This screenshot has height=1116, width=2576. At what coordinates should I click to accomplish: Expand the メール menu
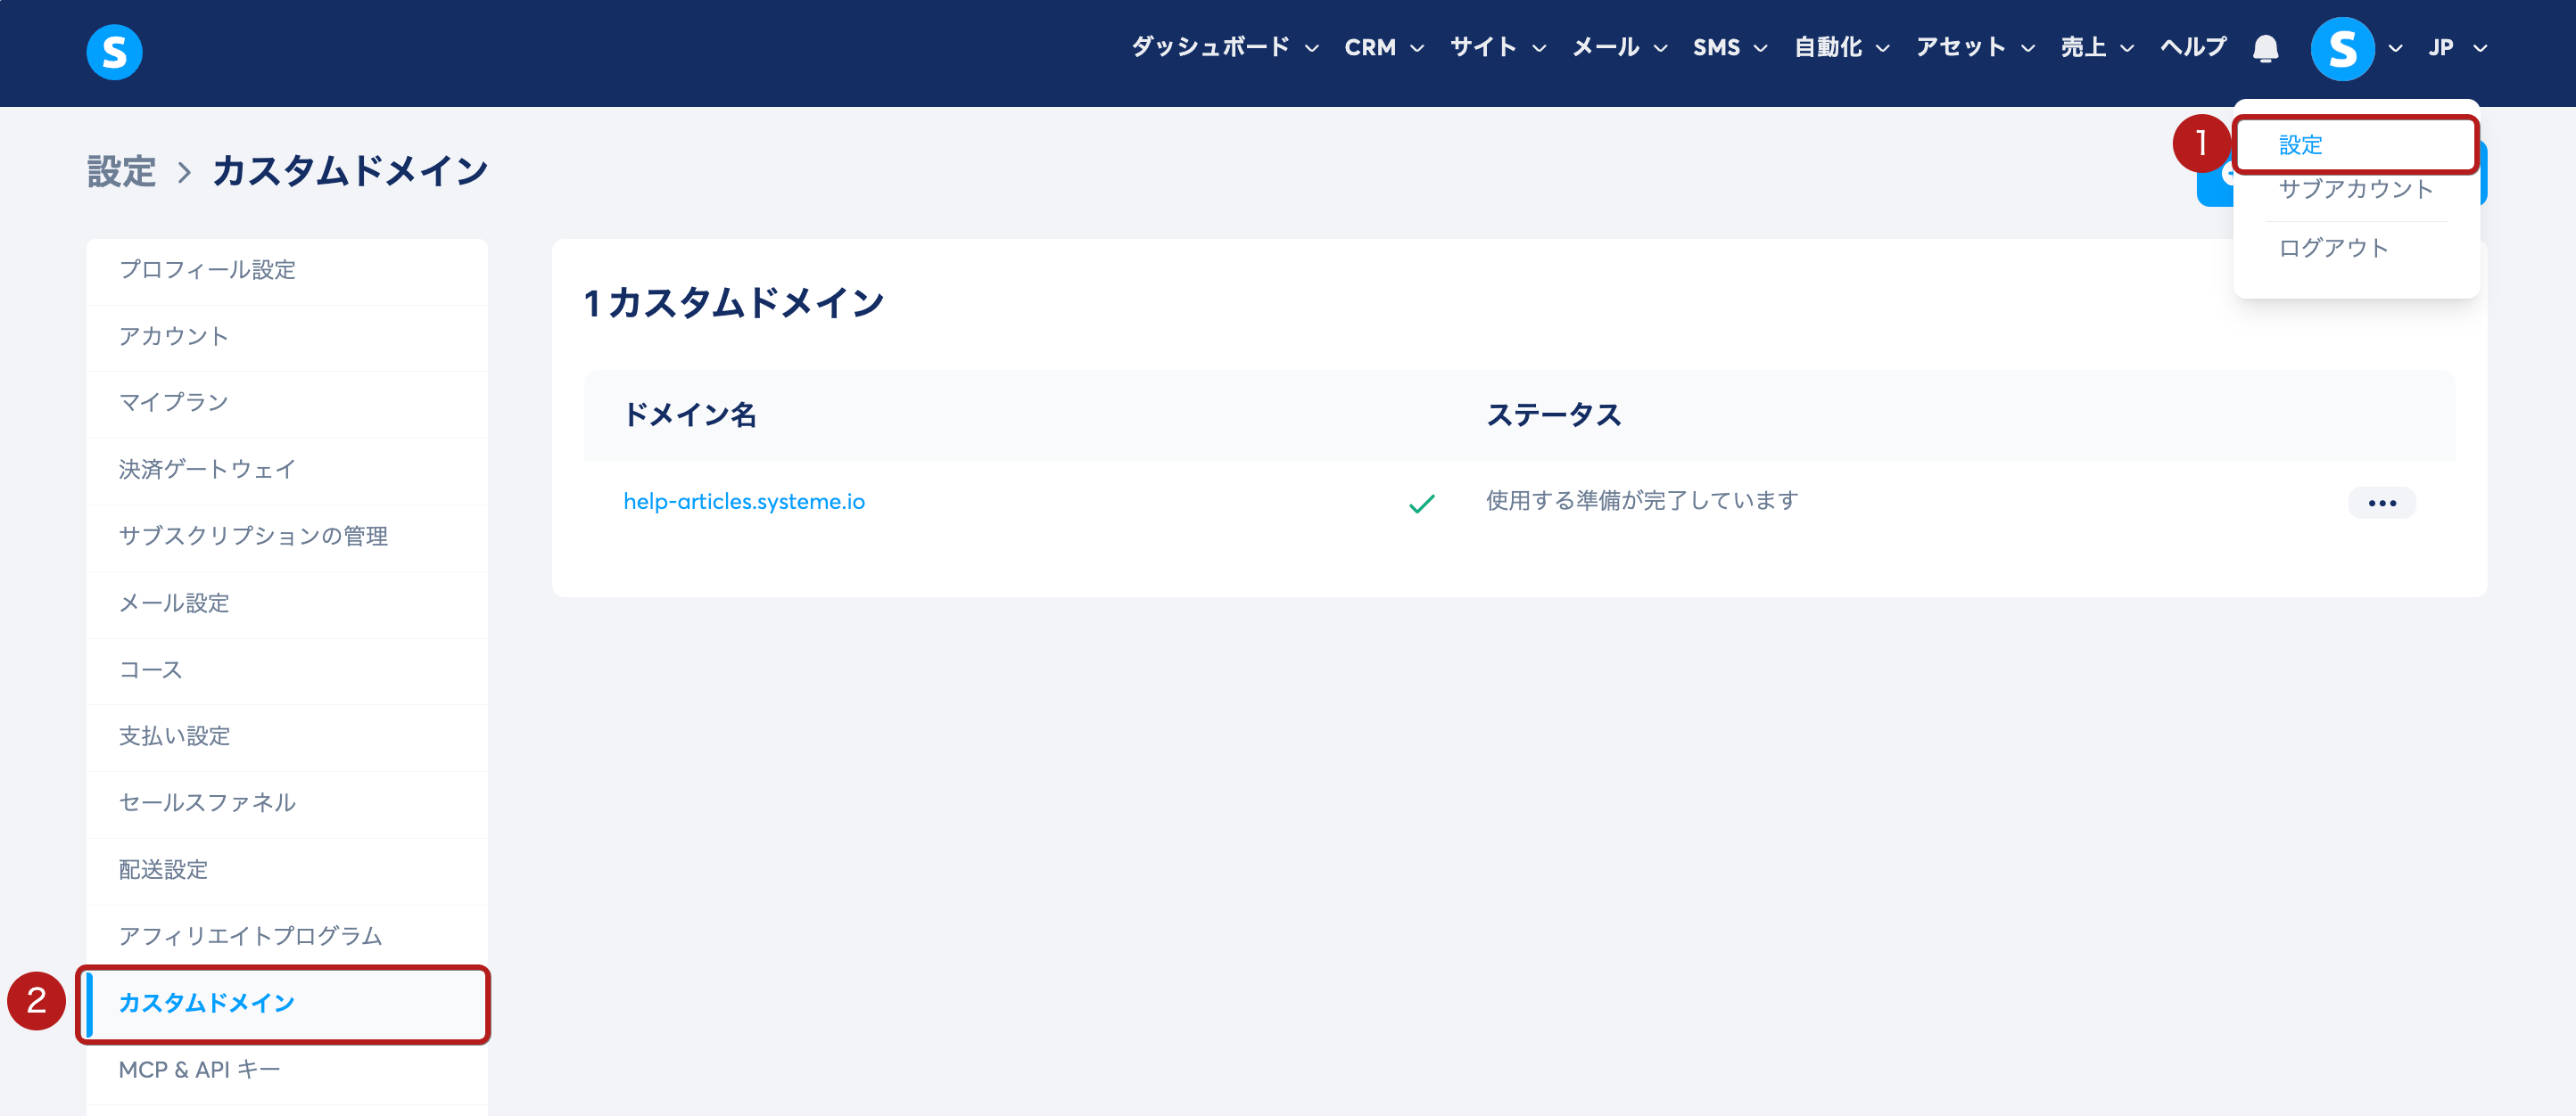(x=1619, y=47)
